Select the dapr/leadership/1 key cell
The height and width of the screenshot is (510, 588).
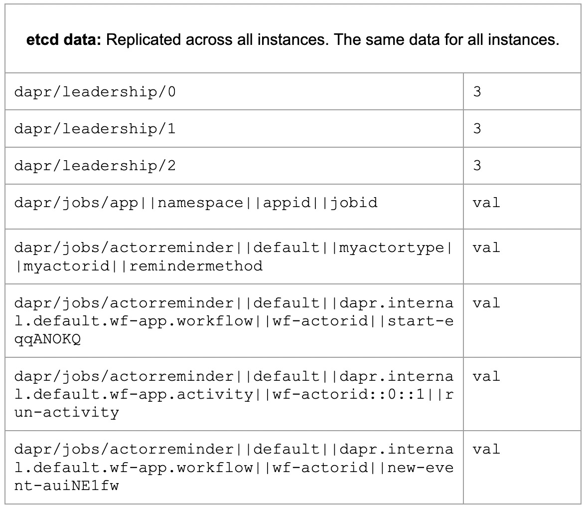click(95, 129)
